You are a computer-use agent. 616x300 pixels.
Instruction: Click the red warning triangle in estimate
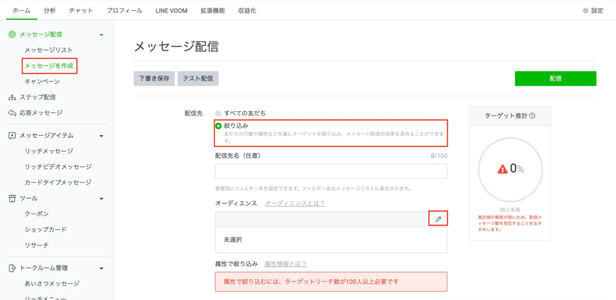[x=502, y=169]
